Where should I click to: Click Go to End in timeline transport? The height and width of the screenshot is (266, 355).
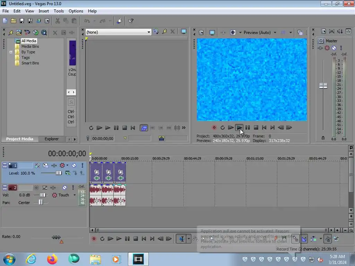152,239
